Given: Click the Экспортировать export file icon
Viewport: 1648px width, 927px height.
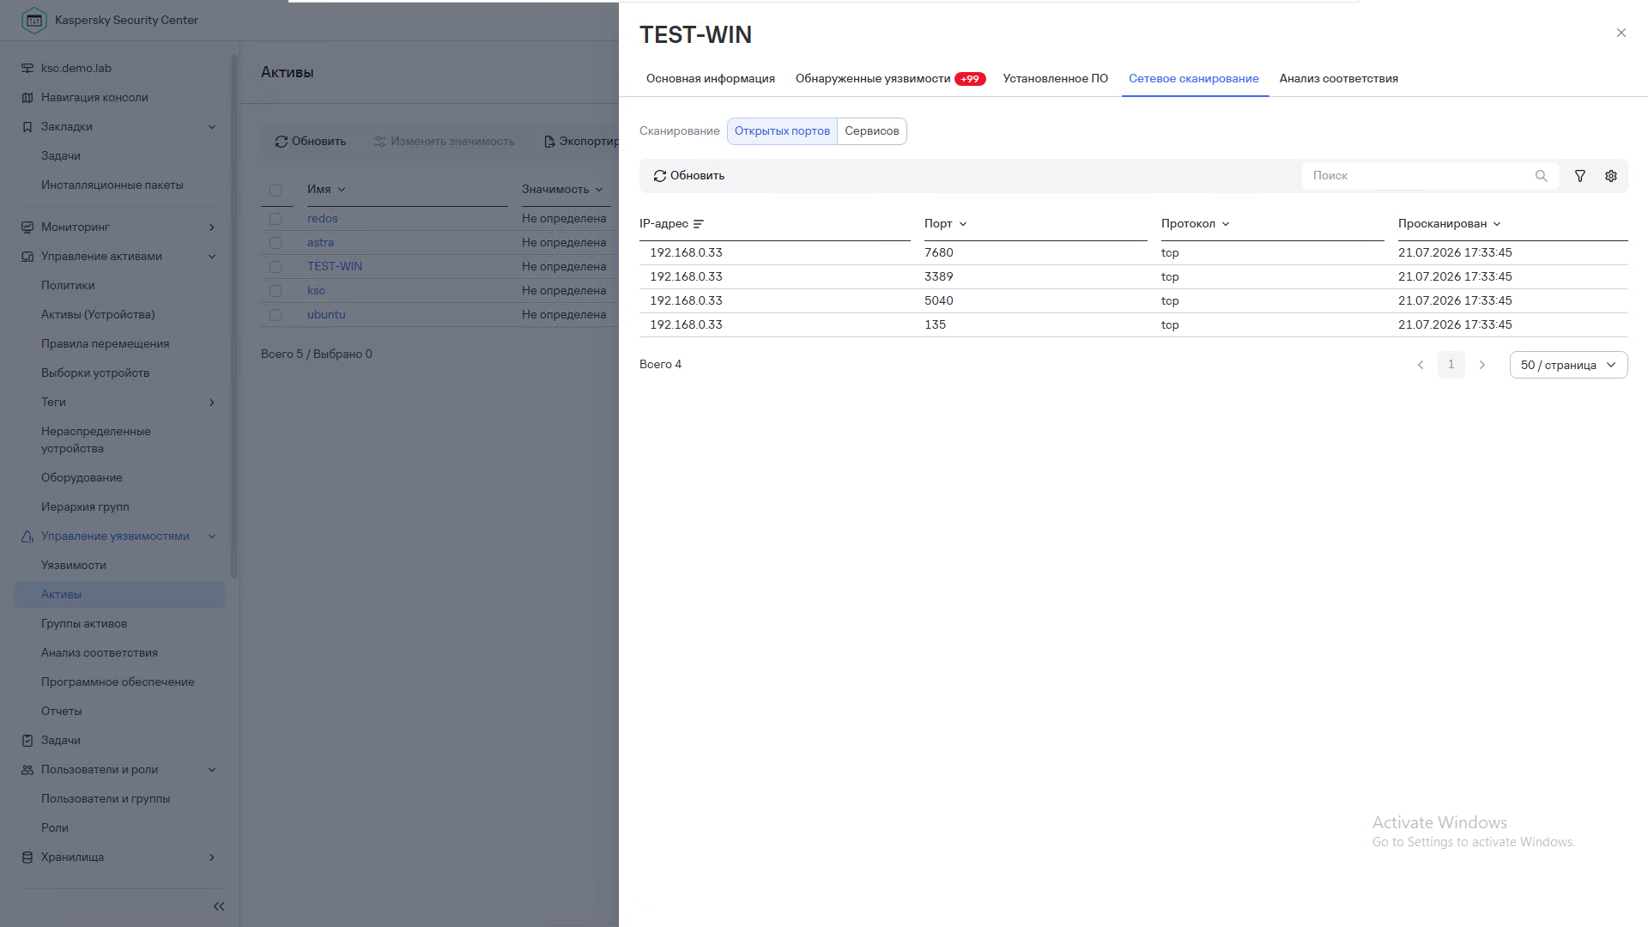Looking at the screenshot, I should (x=549, y=142).
